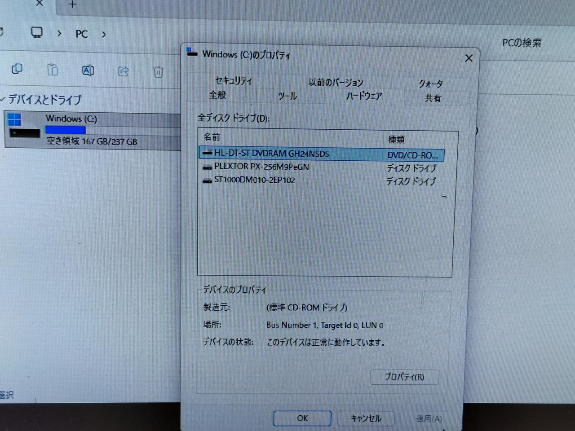Expand the chevron after PC in breadcrumb
The image size is (575, 431).
[104, 34]
